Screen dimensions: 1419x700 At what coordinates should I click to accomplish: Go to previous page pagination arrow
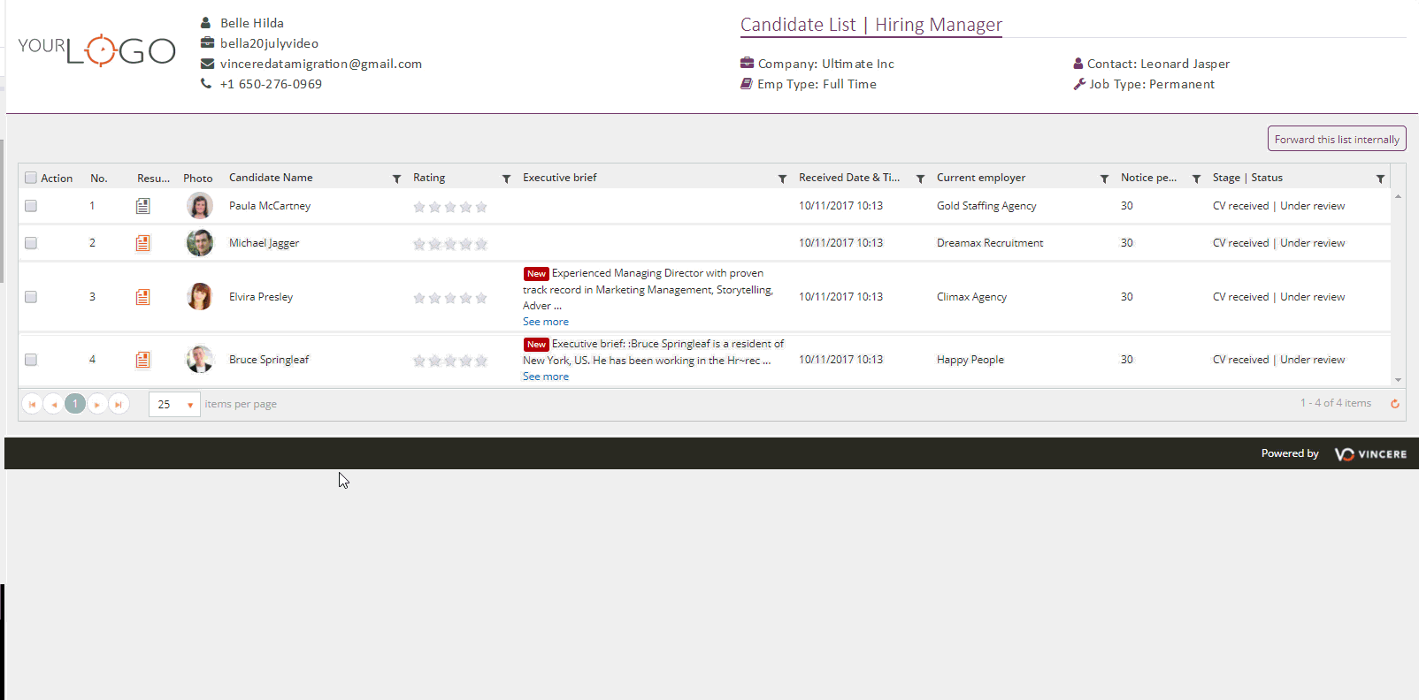tap(54, 404)
